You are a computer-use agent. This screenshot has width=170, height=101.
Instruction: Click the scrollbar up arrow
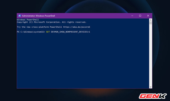tap(151, 20)
